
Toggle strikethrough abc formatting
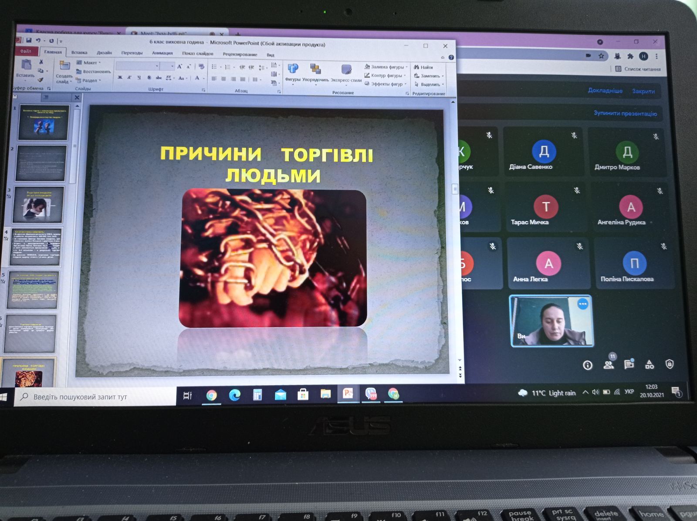pyautogui.click(x=159, y=78)
